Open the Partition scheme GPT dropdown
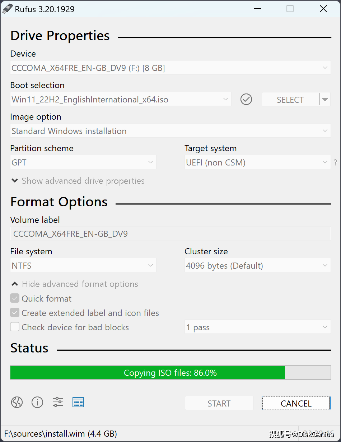Screen dimensions: 341x442 (83, 162)
